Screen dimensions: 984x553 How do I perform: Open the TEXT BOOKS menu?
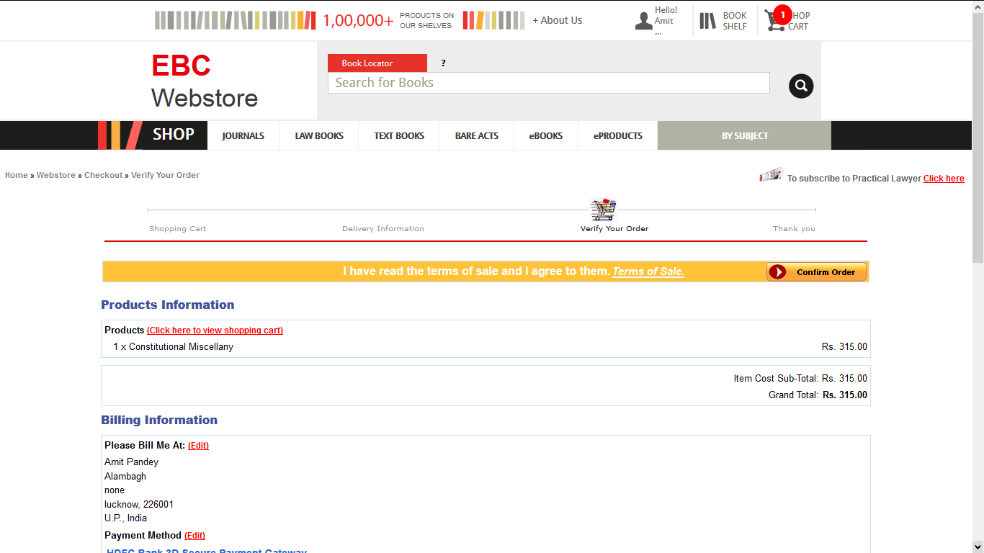click(399, 135)
